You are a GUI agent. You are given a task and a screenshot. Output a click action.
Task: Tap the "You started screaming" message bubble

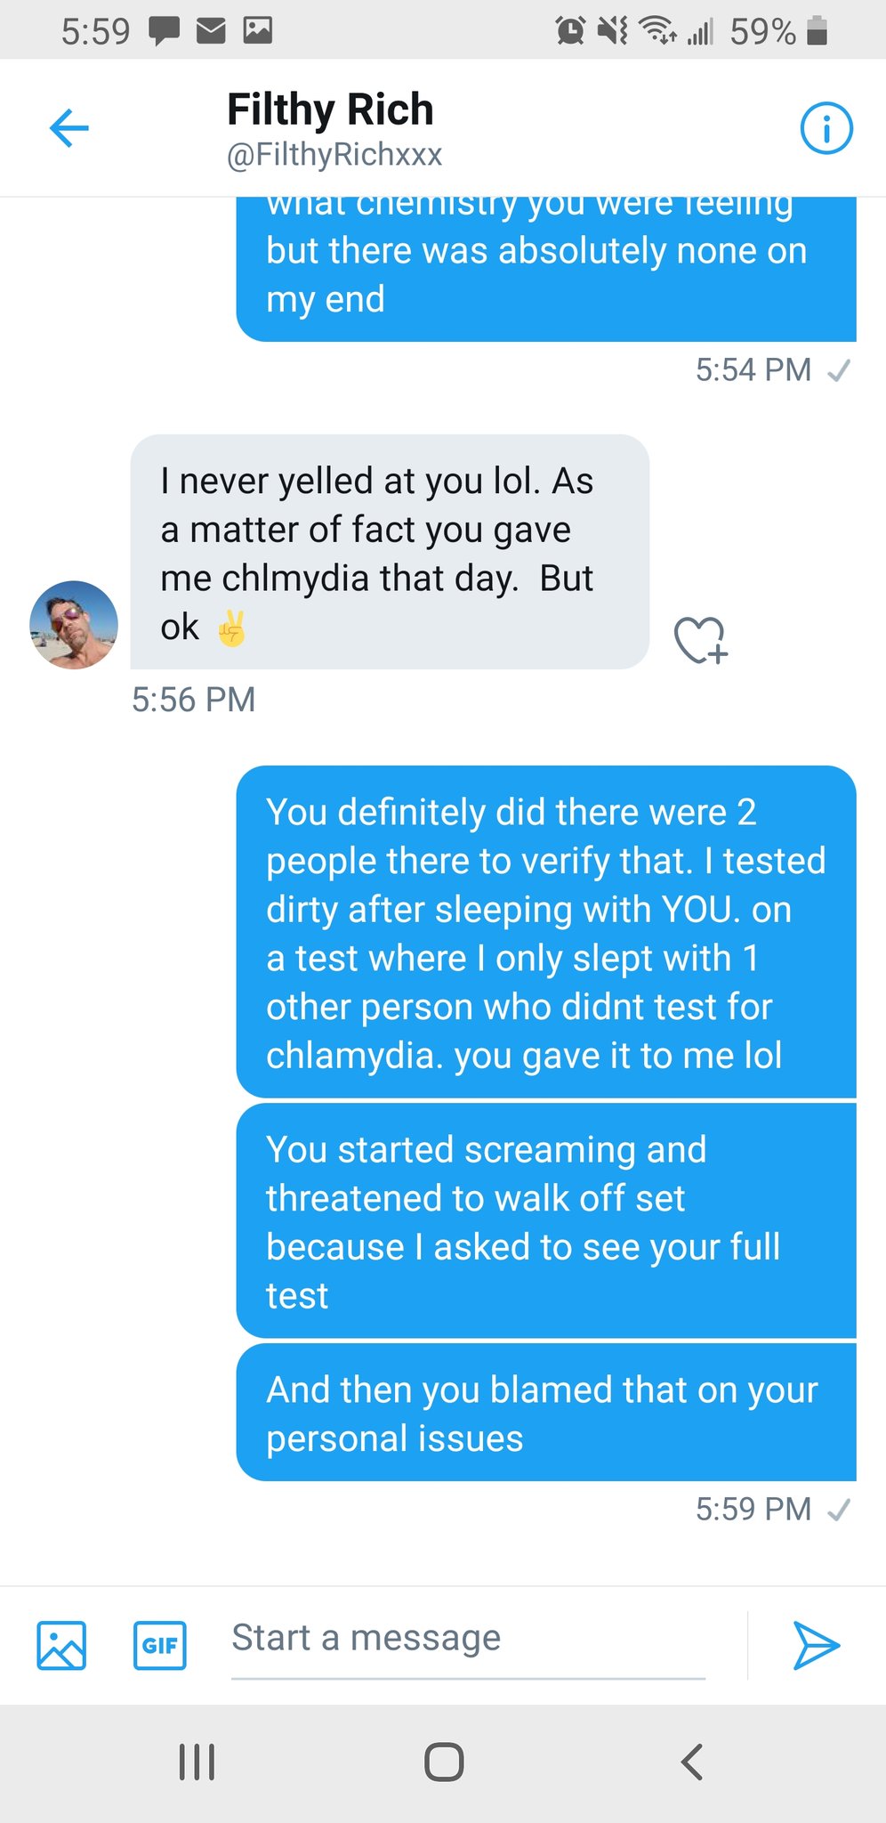pyautogui.click(x=545, y=1221)
